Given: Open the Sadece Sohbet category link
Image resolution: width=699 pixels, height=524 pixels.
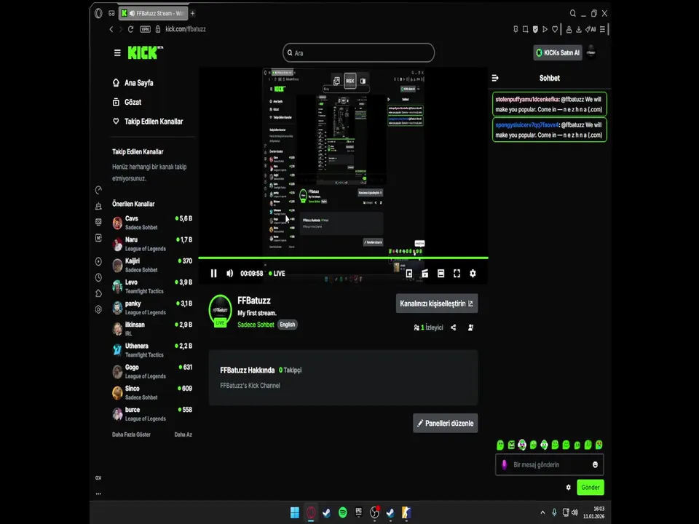Looking at the screenshot, I should pos(256,325).
